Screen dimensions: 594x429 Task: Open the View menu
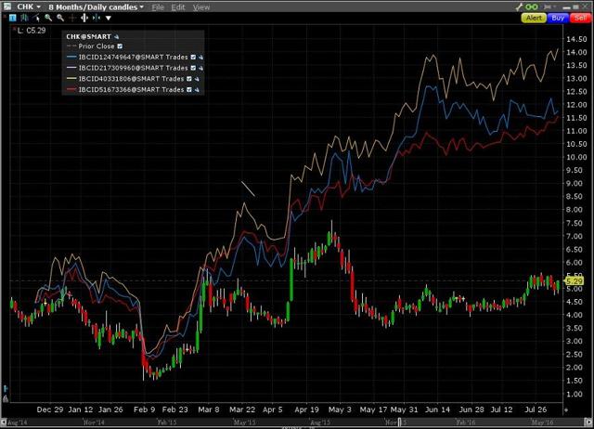(201, 7)
